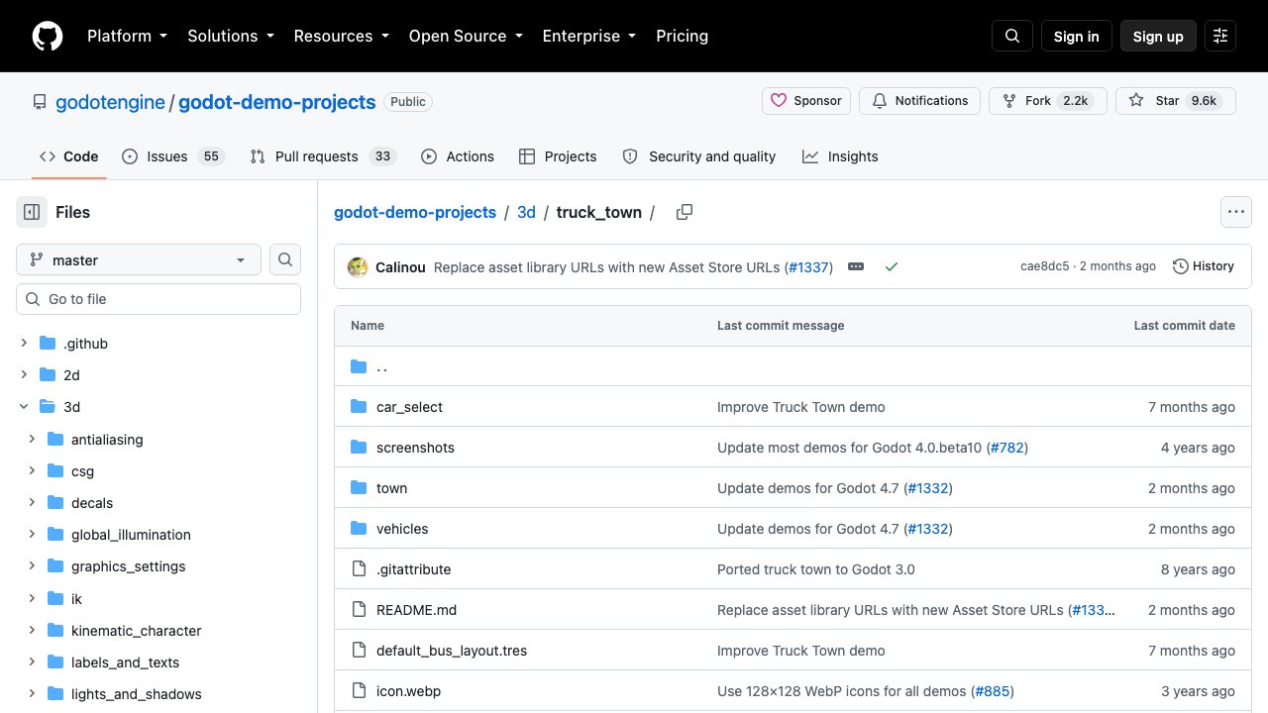Screen dimensions: 1268x713
Task: Copy the truck_town path to clipboard
Action: pos(685,212)
